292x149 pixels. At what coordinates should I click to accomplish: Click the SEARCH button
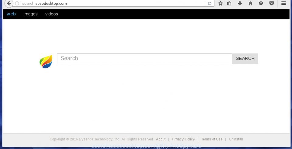coord(245,59)
